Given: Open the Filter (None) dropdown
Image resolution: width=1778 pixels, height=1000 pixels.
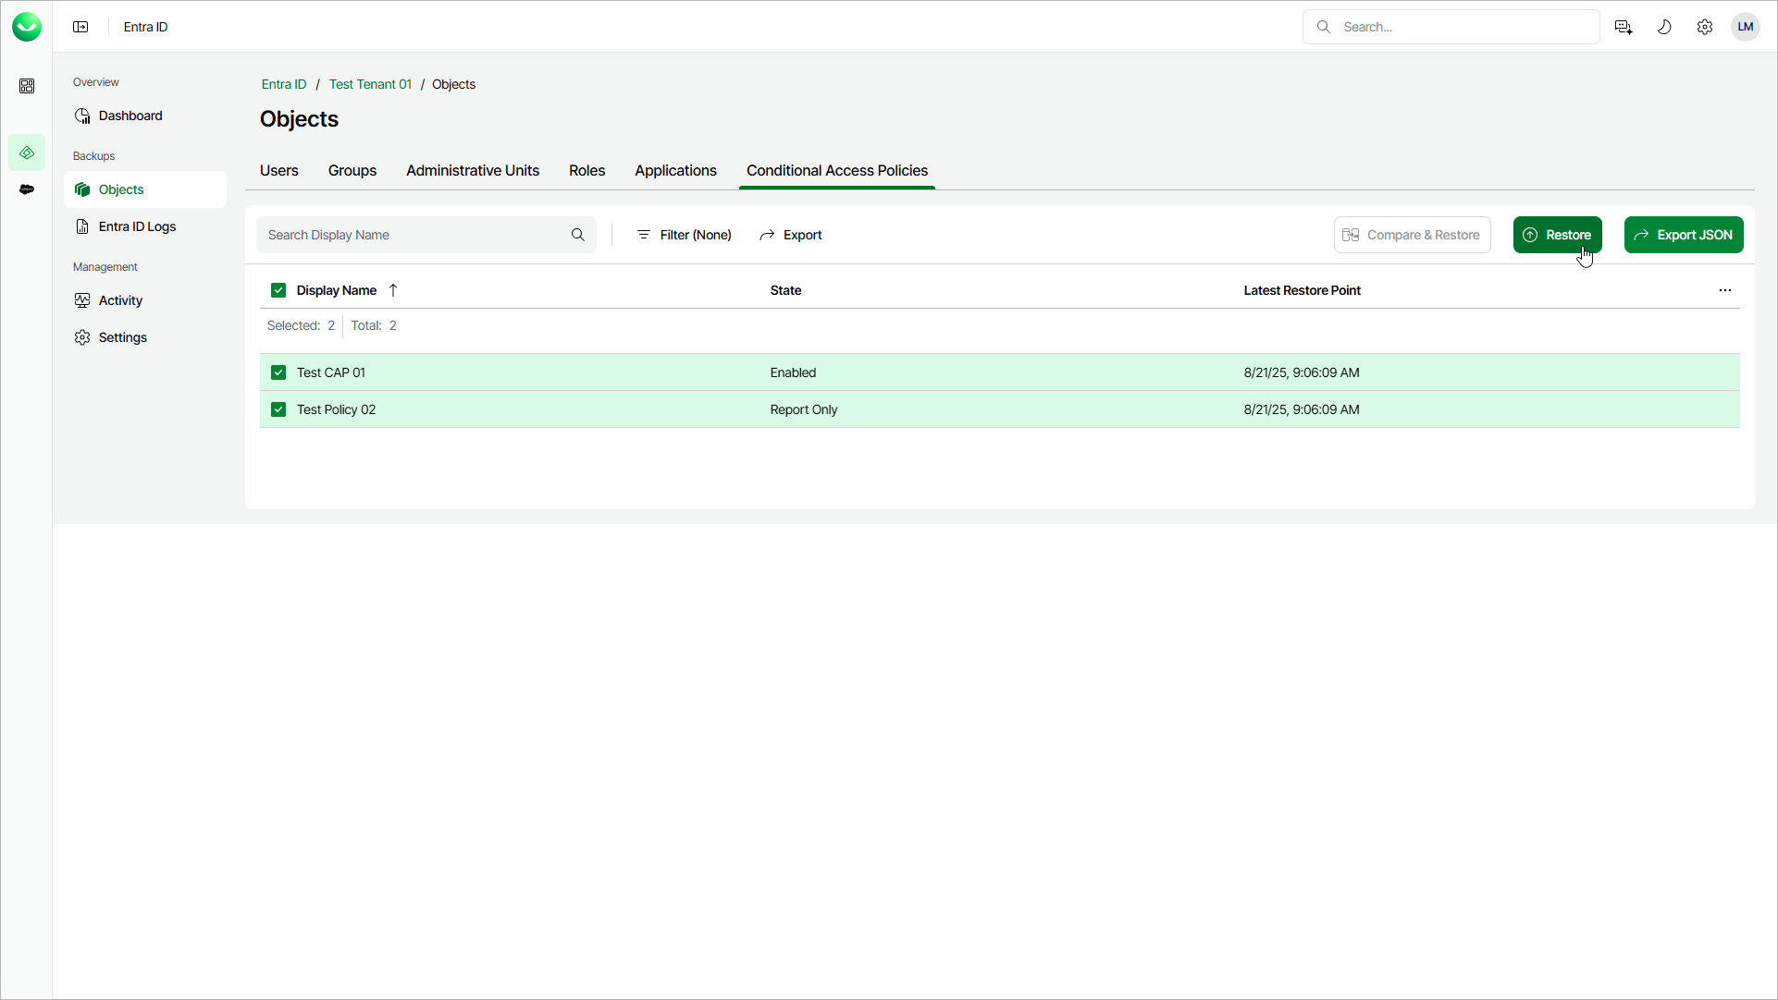Looking at the screenshot, I should (685, 235).
